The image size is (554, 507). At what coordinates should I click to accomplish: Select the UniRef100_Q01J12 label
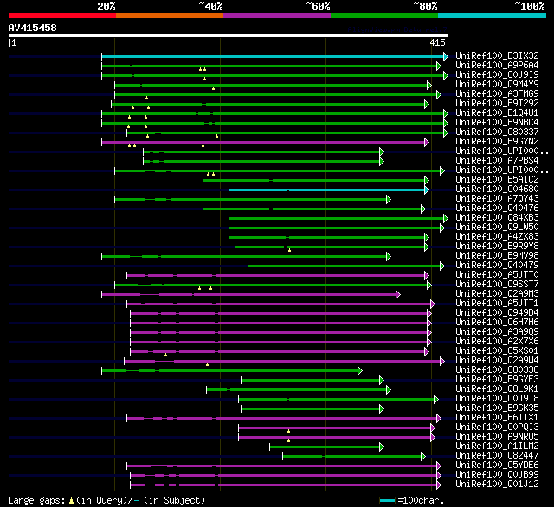pyautogui.click(x=497, y=485)
